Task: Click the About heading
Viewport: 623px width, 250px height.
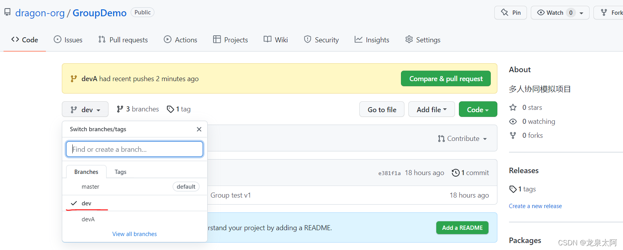Action: click(x=520, y=69)
